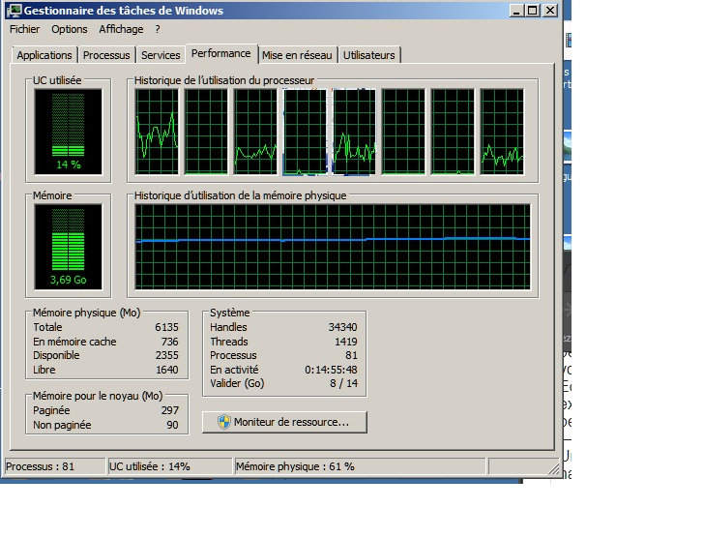This screenshot has height=538, width=704.
Task: Maximize the Task Manager window
Action: coord(533,11)
